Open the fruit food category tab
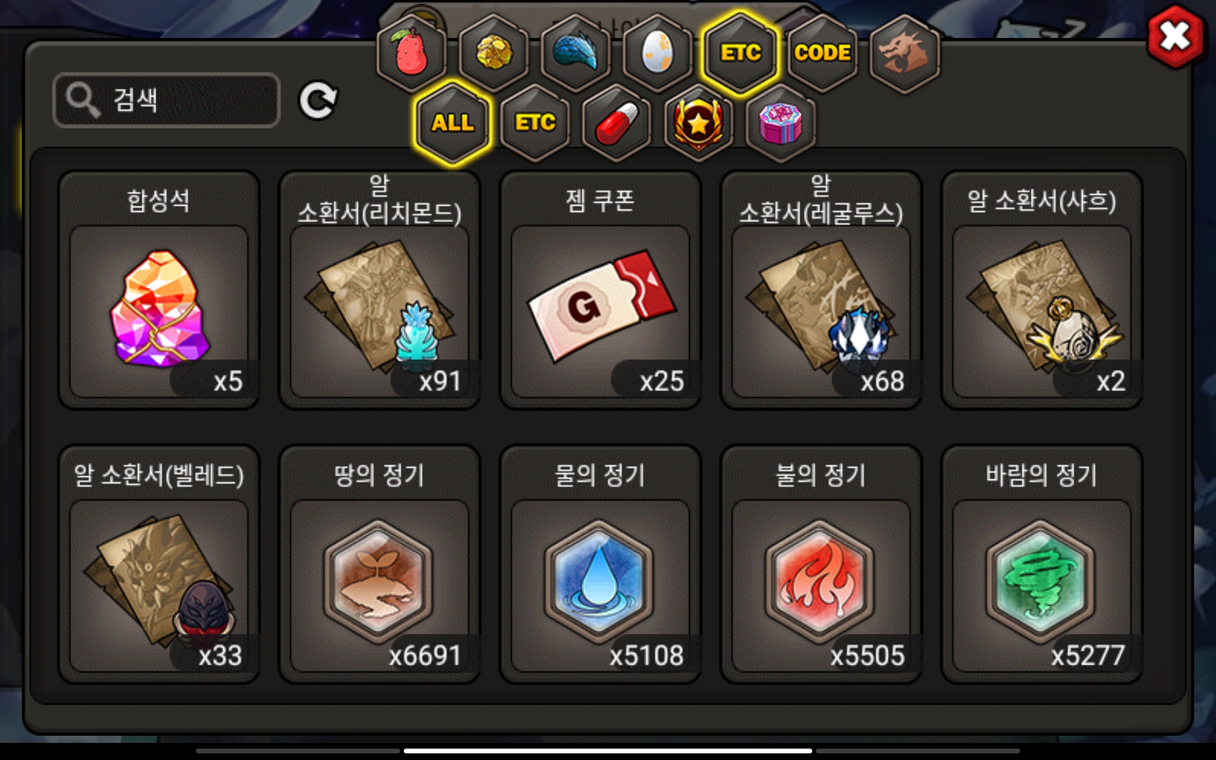The image size is (1216, 760). (x=411, y=53)
